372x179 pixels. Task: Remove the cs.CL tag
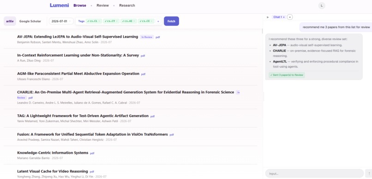point(99,21)
